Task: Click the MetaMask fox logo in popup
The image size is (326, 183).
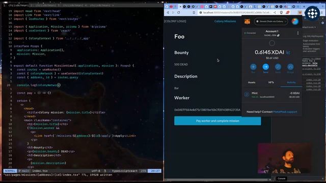Action: [247, 21]
